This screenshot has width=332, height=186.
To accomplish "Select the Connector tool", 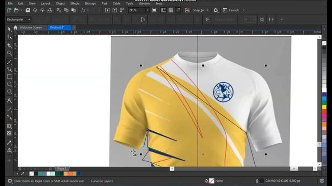I will (9, 117).
